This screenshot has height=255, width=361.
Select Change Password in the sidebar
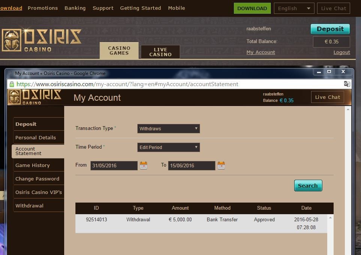39,179
